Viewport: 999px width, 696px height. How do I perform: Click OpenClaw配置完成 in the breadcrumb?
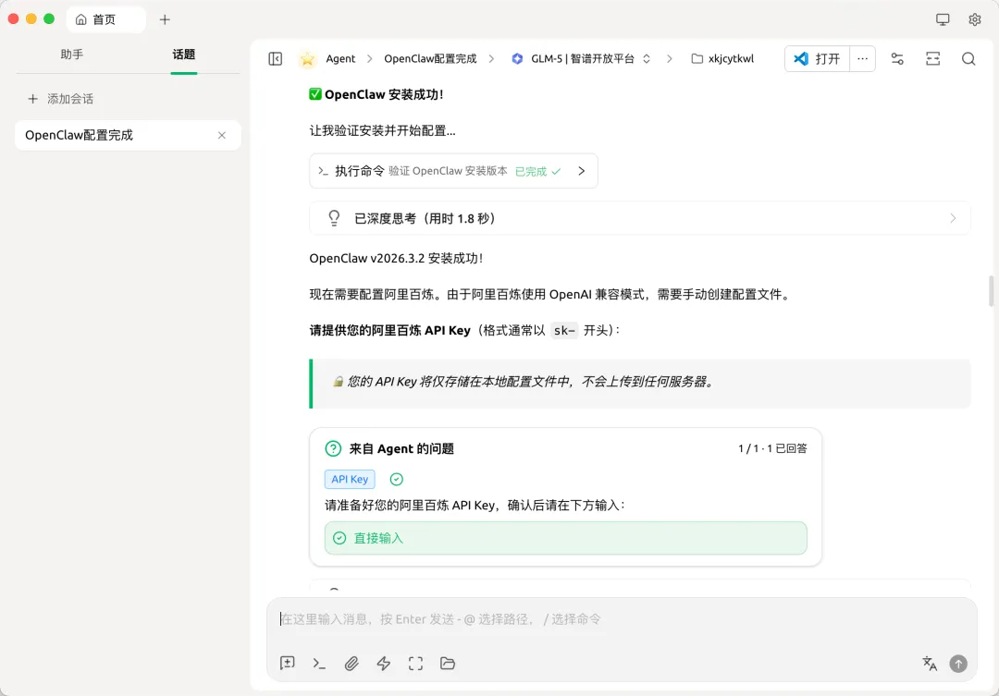point(430,58)
